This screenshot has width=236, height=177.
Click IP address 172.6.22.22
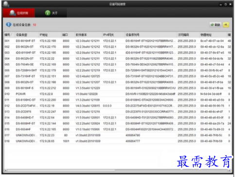[47, 58]
